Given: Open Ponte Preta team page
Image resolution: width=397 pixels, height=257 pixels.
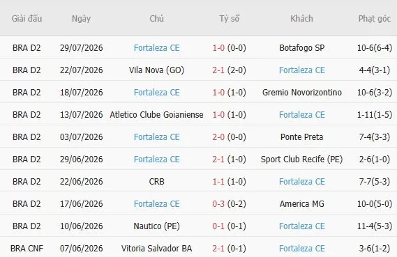Looking at the screenshot, I should 302,137.
